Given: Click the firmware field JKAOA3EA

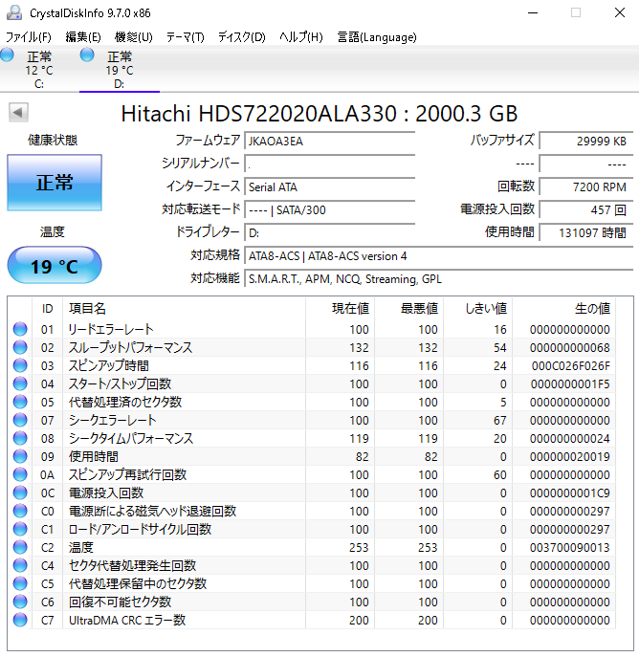Looking at the screenshot, I should point(329,141).
